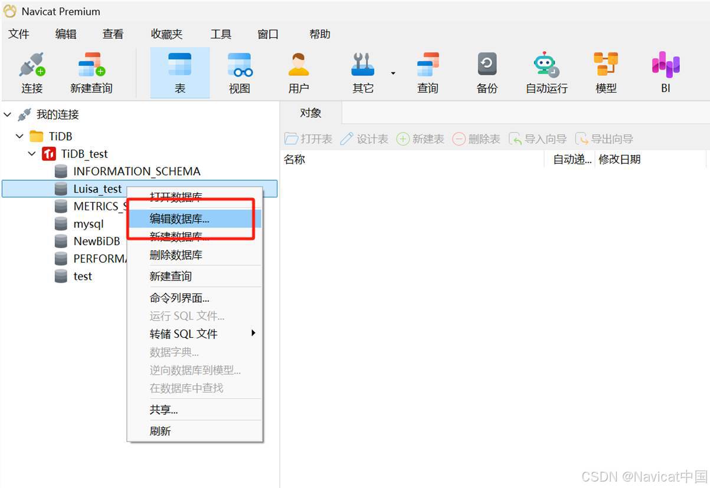Click 设计表 (Design Table) button
The width and height of the screenshot is (710, 488).
point(364,139)
